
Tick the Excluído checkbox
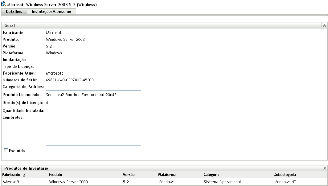click(x=6, y=150)
